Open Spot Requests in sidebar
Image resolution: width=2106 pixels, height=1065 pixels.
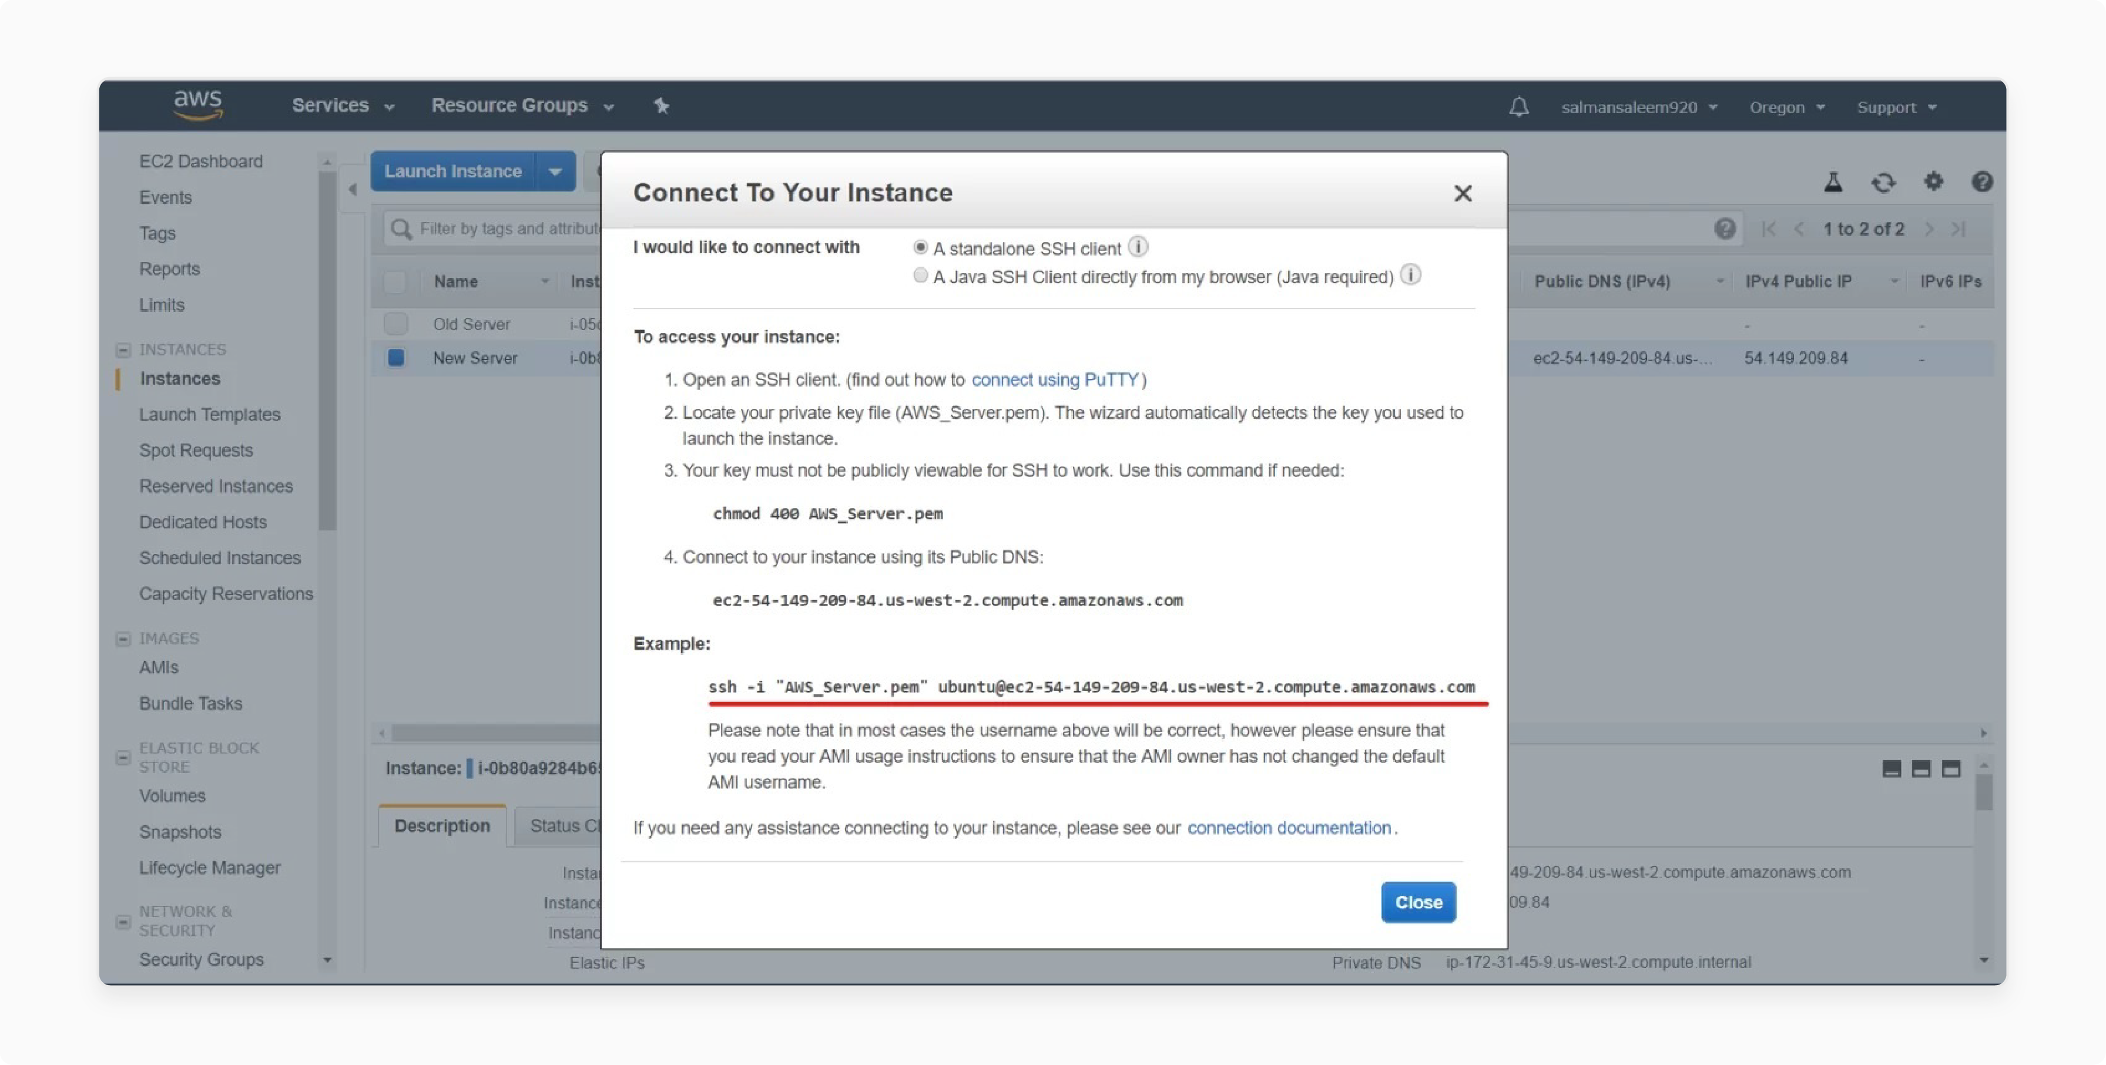point(196,451)
